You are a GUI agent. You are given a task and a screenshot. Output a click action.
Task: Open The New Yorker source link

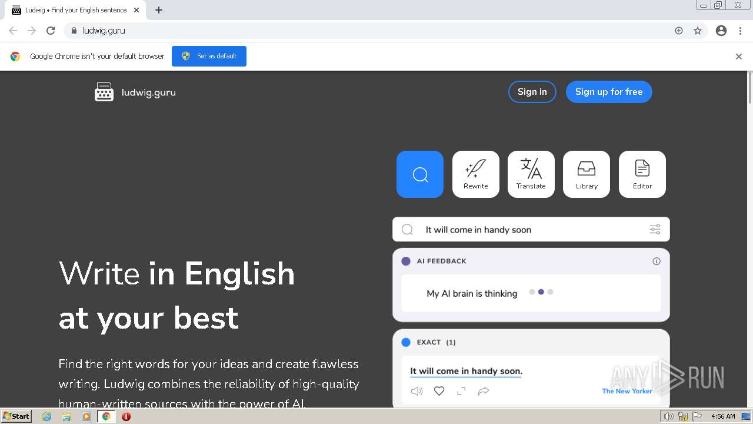coord(627,391)
